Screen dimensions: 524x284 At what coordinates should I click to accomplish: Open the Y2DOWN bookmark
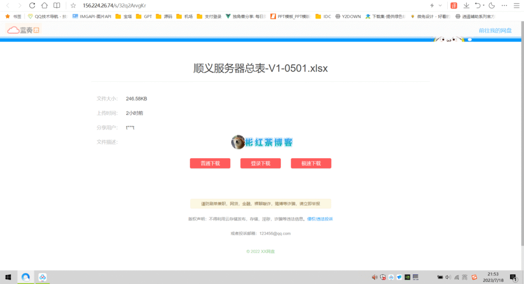pyautogui.click(x=348, y=16)
